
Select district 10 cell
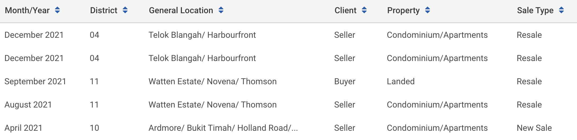[94, 128]
